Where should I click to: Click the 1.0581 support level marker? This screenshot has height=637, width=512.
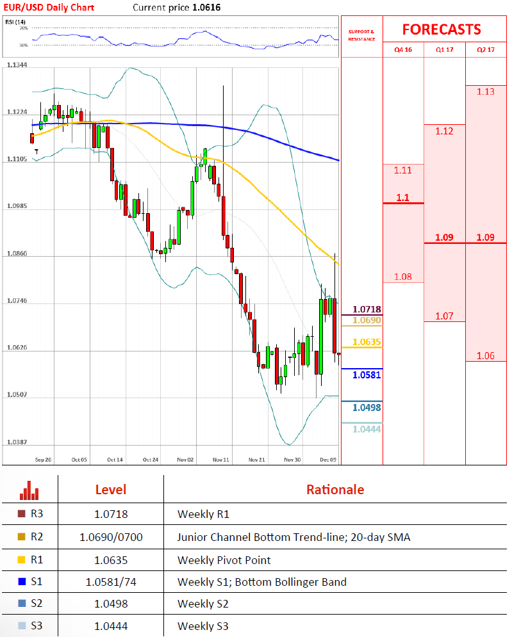click(367, 375)
